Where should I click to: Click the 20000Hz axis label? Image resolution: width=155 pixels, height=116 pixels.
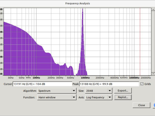tap(146, 78)
